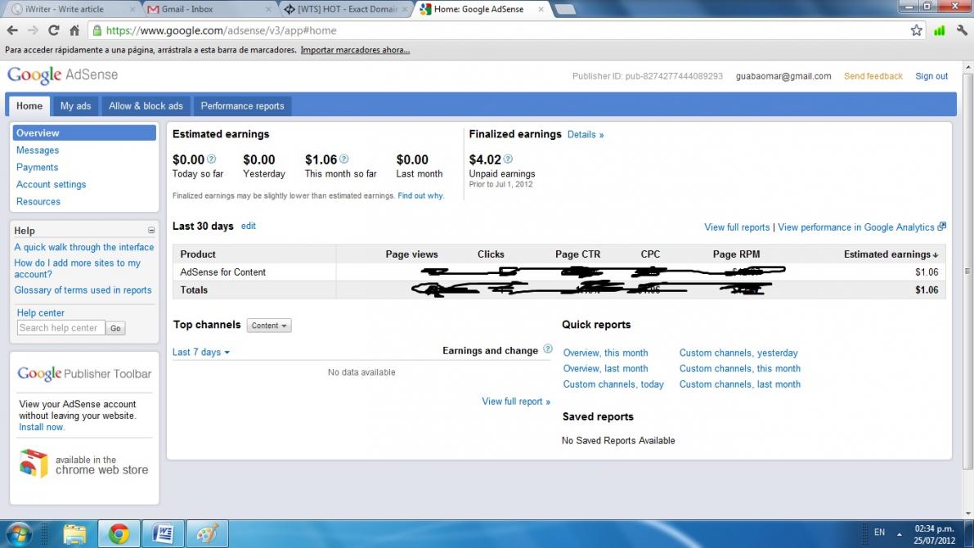Click the Sign out link
The image size is (974, 548).
[x=931, y=76]
